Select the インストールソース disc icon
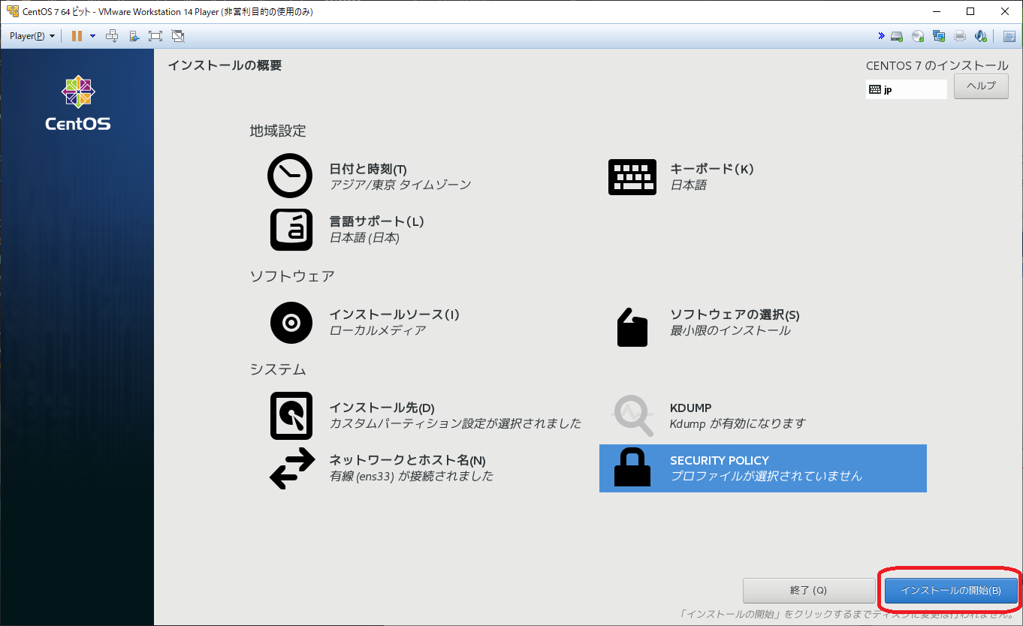The width and height of the screenshot is (1023, 626). 291,323
